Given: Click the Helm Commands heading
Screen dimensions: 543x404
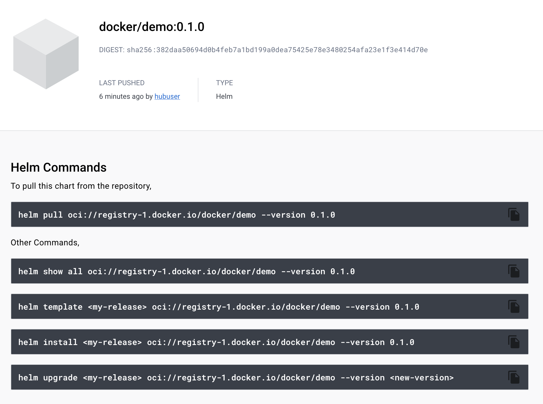Looking at the screenshot, I should 59,167.
